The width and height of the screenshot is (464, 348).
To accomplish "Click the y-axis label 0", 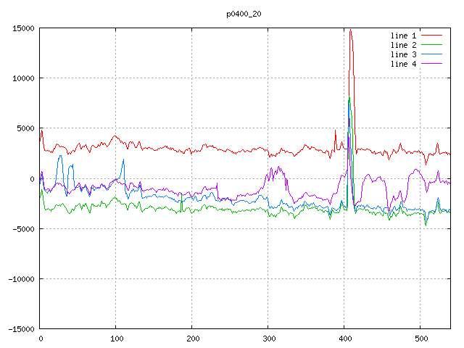I will [32, 179].
